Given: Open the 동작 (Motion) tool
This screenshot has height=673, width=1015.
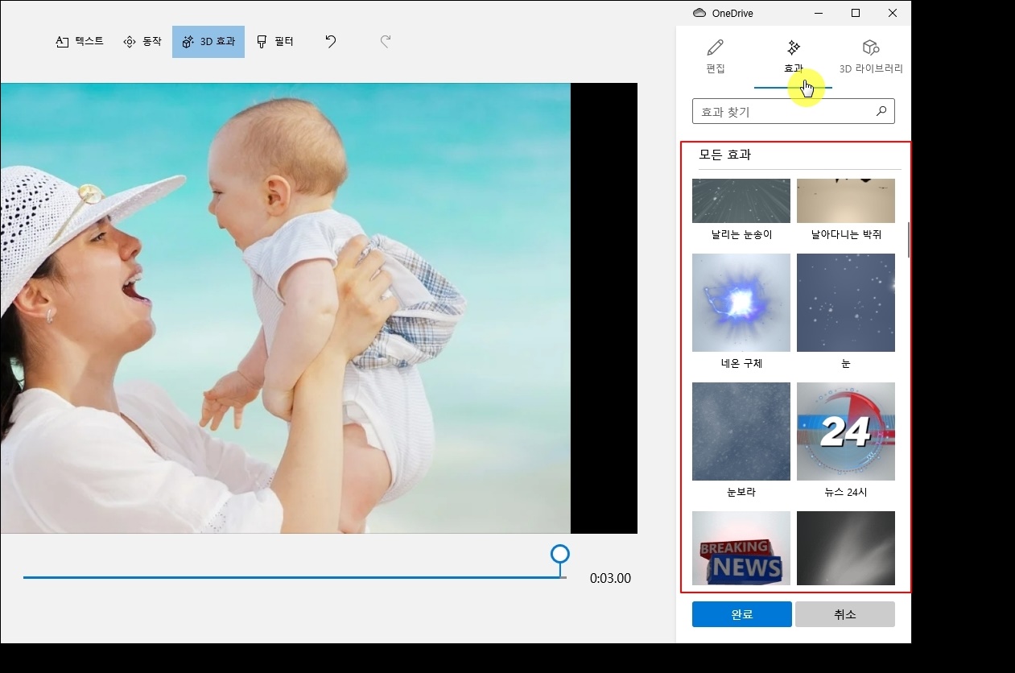Looking at the screenshot, I should 142,42.
